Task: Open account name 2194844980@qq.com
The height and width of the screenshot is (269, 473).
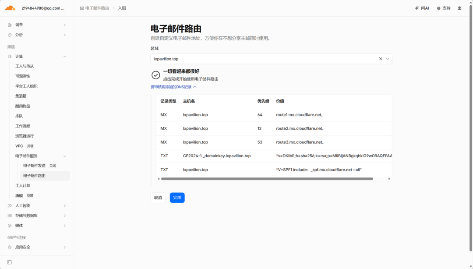Action: coord(43,8)
